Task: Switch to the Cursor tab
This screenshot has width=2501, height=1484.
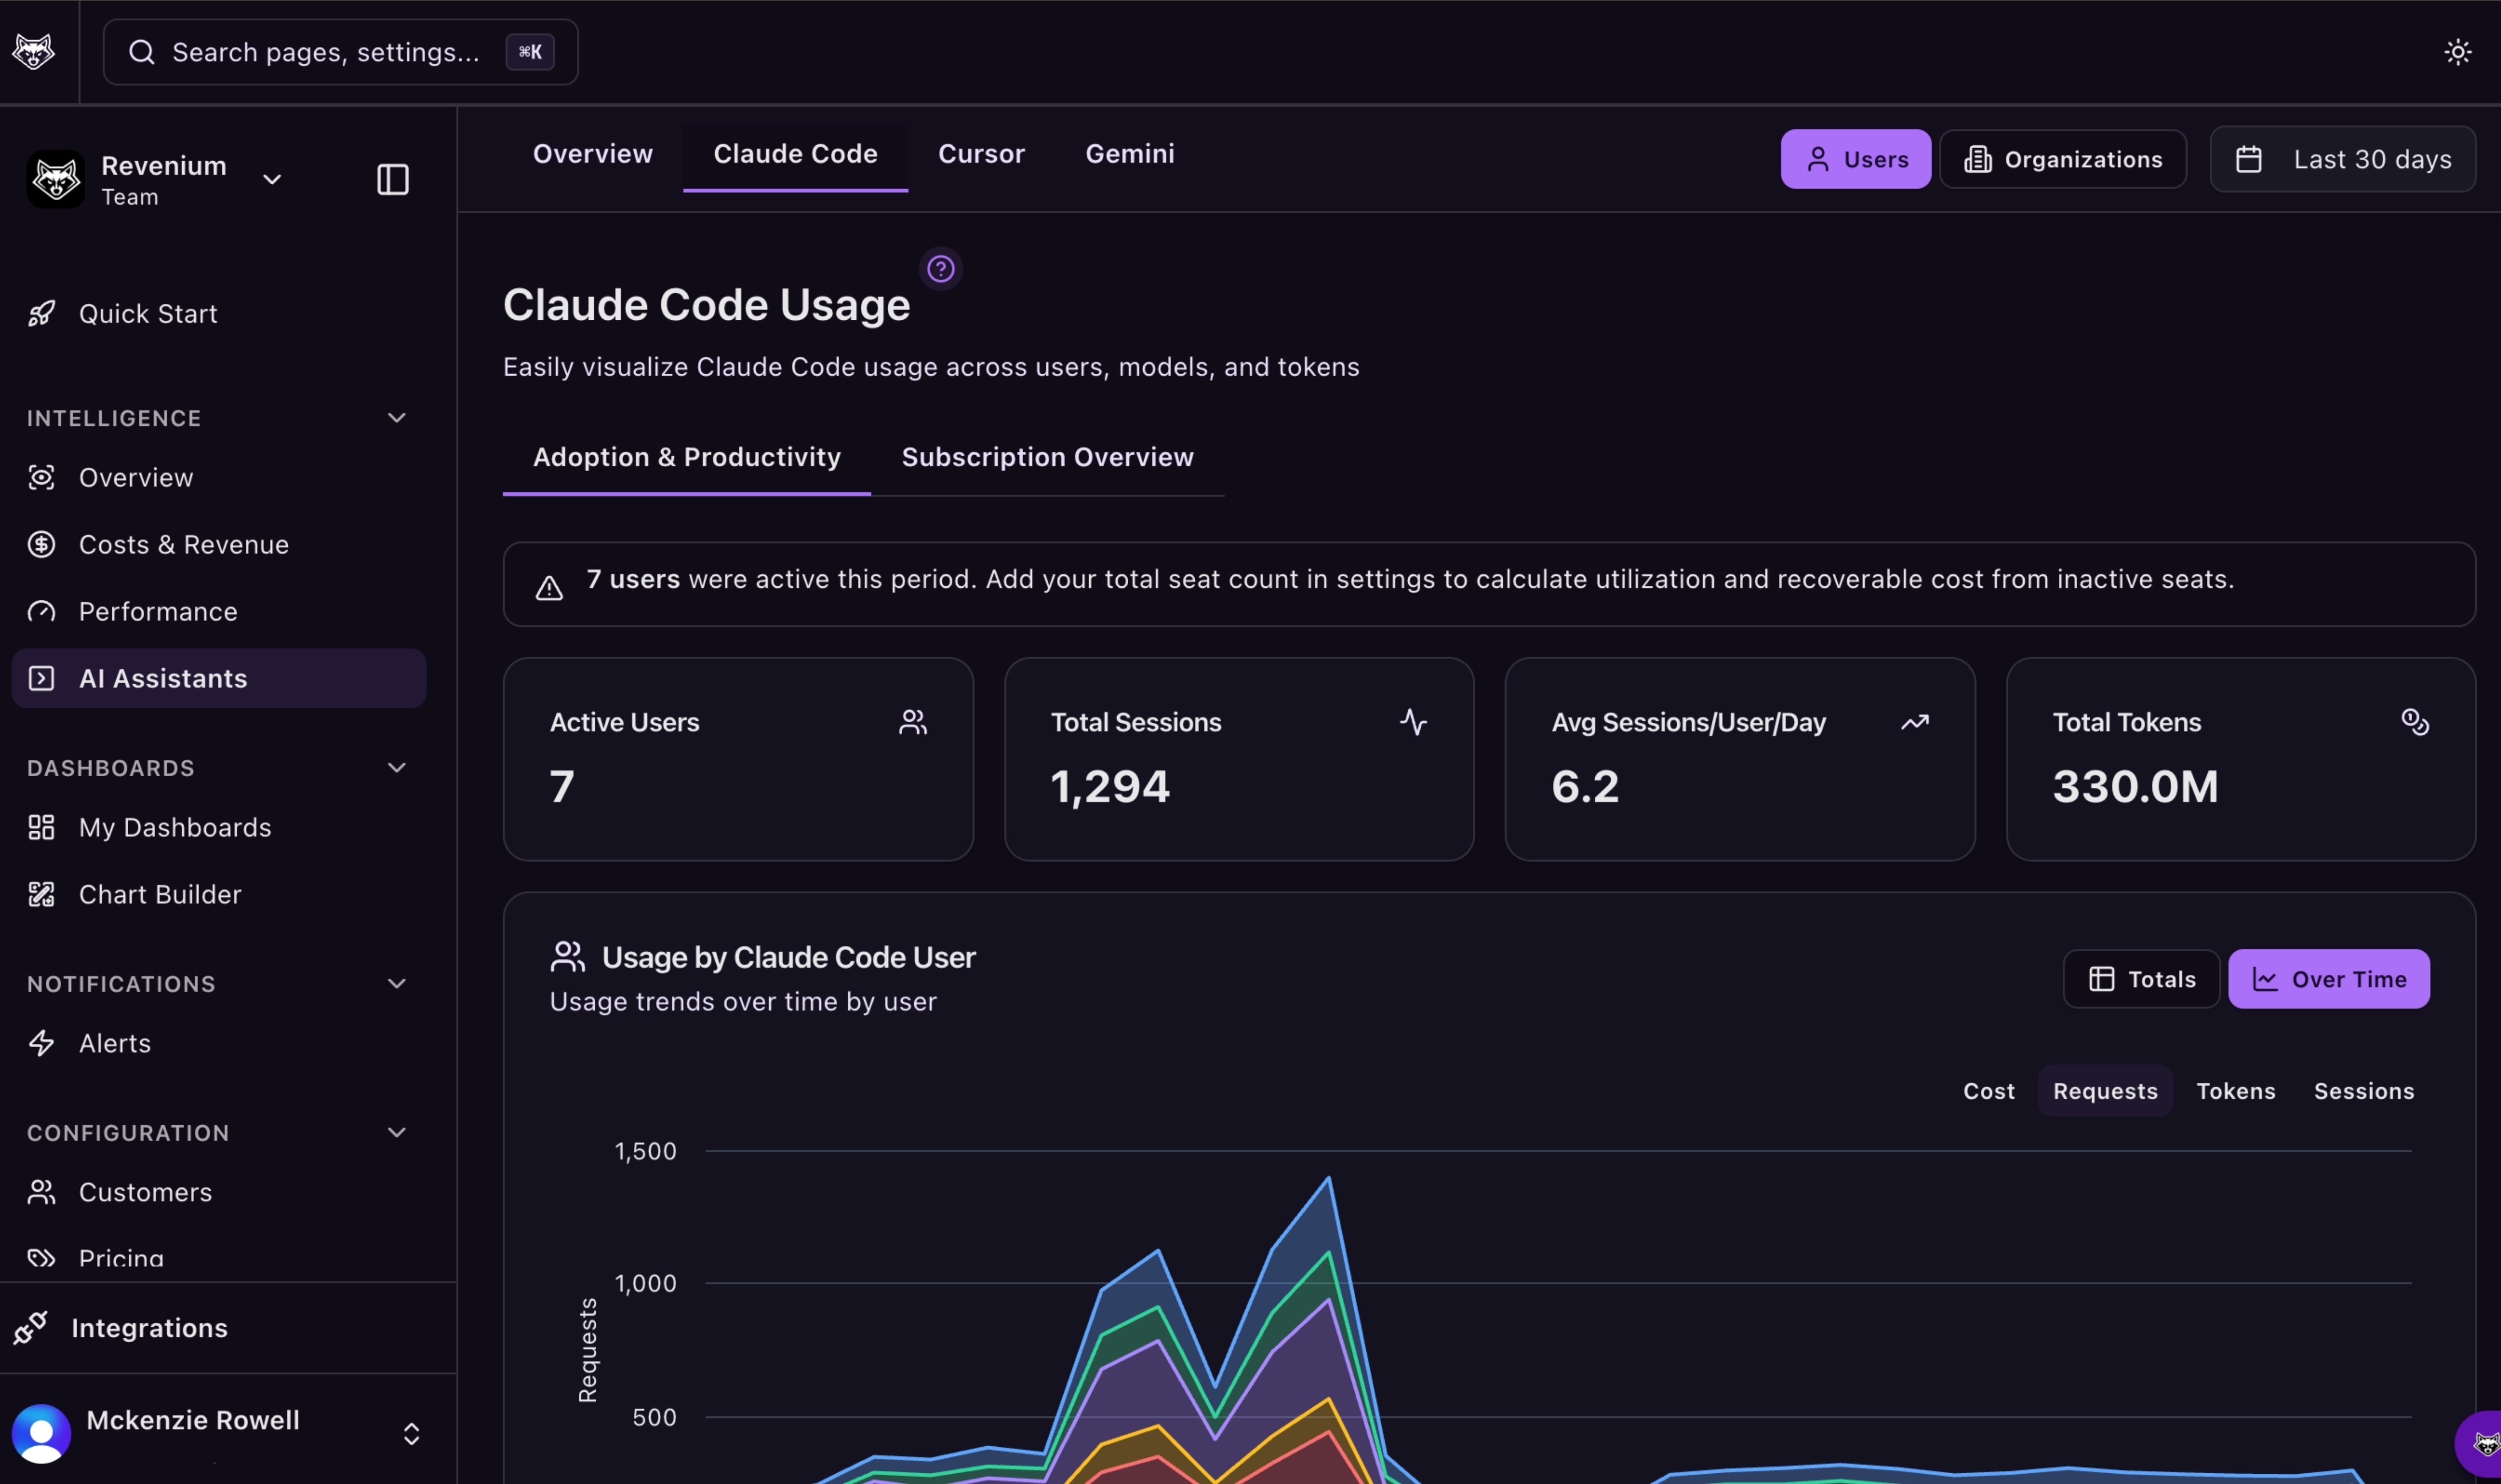Action: coord(980,154)
